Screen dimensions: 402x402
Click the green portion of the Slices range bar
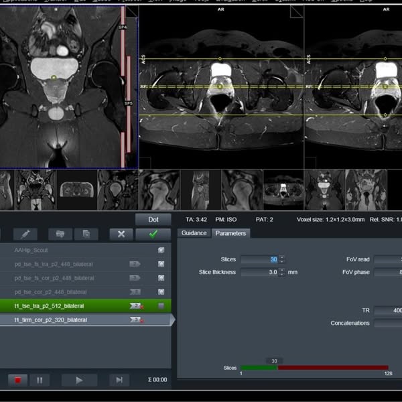pyautogui.click(x=259, y=368)
